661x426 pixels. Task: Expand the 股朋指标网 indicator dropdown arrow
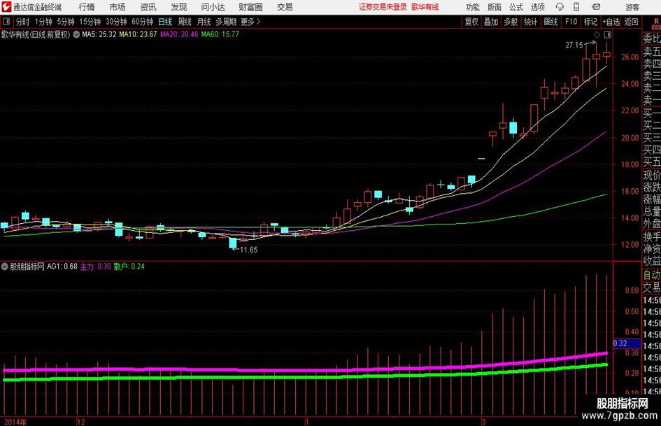tap(5, 267)
